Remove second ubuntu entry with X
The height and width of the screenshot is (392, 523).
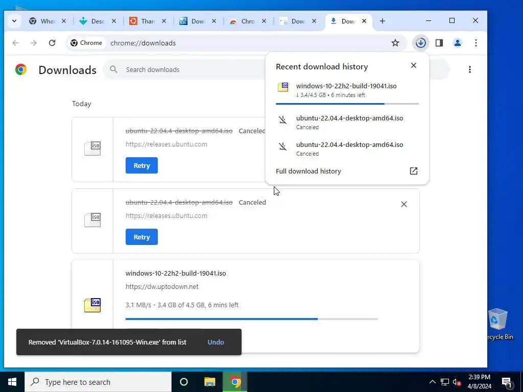pyautogui.click(x=403, y=204)
